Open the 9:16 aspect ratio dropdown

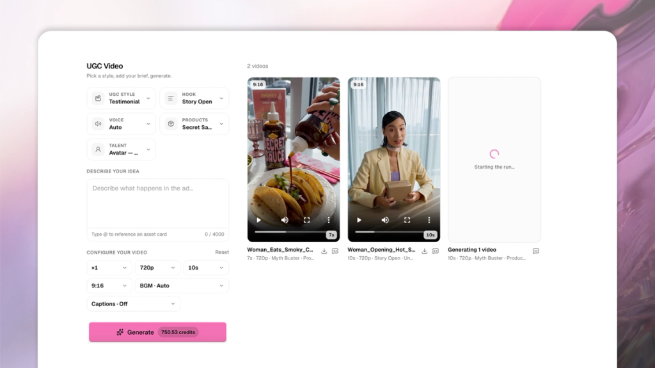109,286
